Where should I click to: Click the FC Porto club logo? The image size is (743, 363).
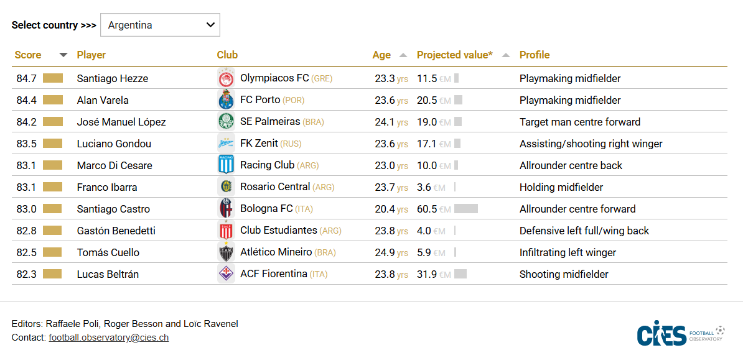click(225, 100)
